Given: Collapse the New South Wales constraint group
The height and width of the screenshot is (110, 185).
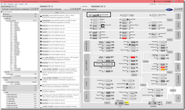Looking at the screenshot, I should click(x=2, y=16).
